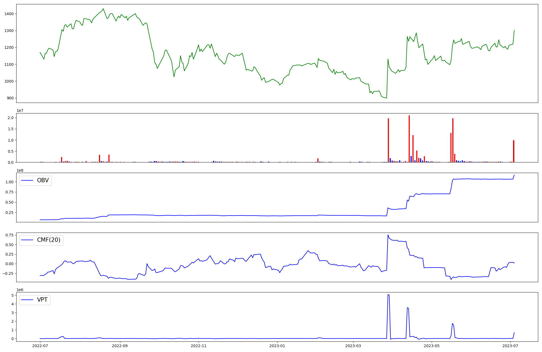542x352 pixels.
Task: Click the 2023-05 x-axis date label
Action: [x=432, y=346]
